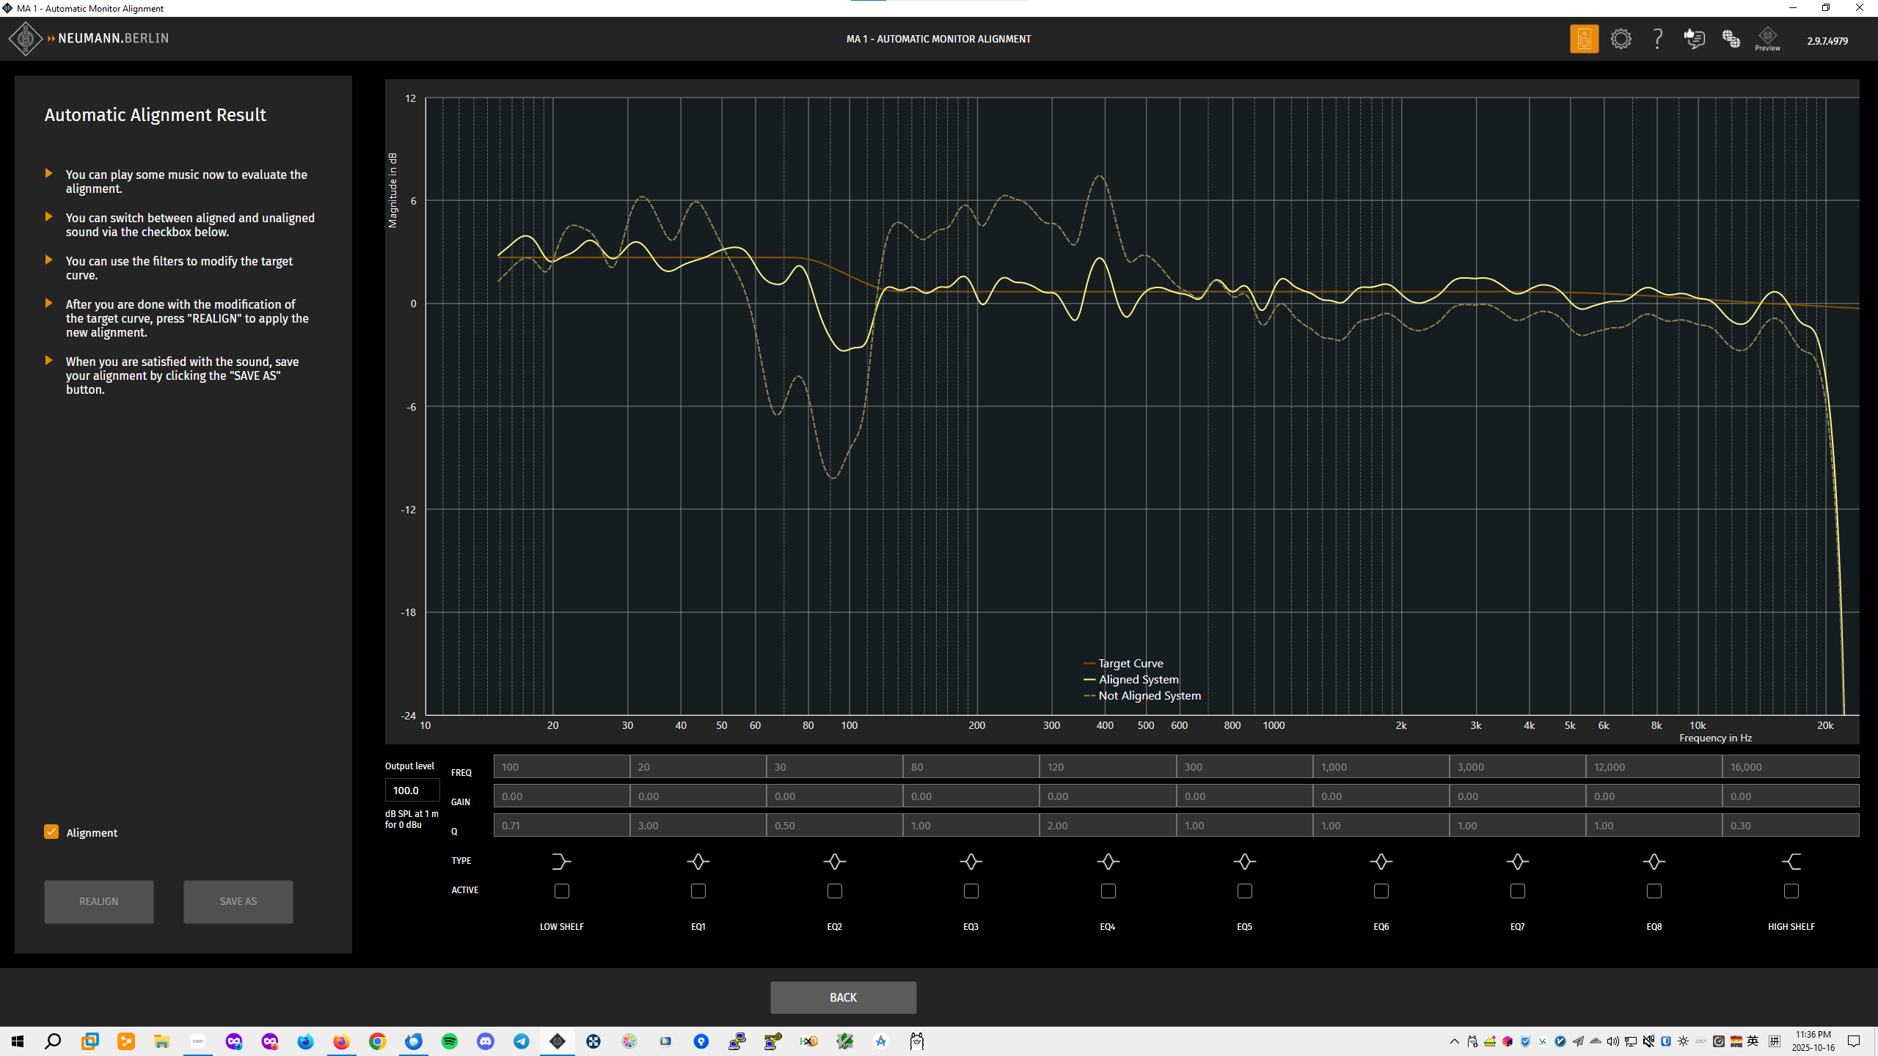Click the thumbs-up feedback icon
The image size is (1878, 1056).
(x=1694, y=39)
